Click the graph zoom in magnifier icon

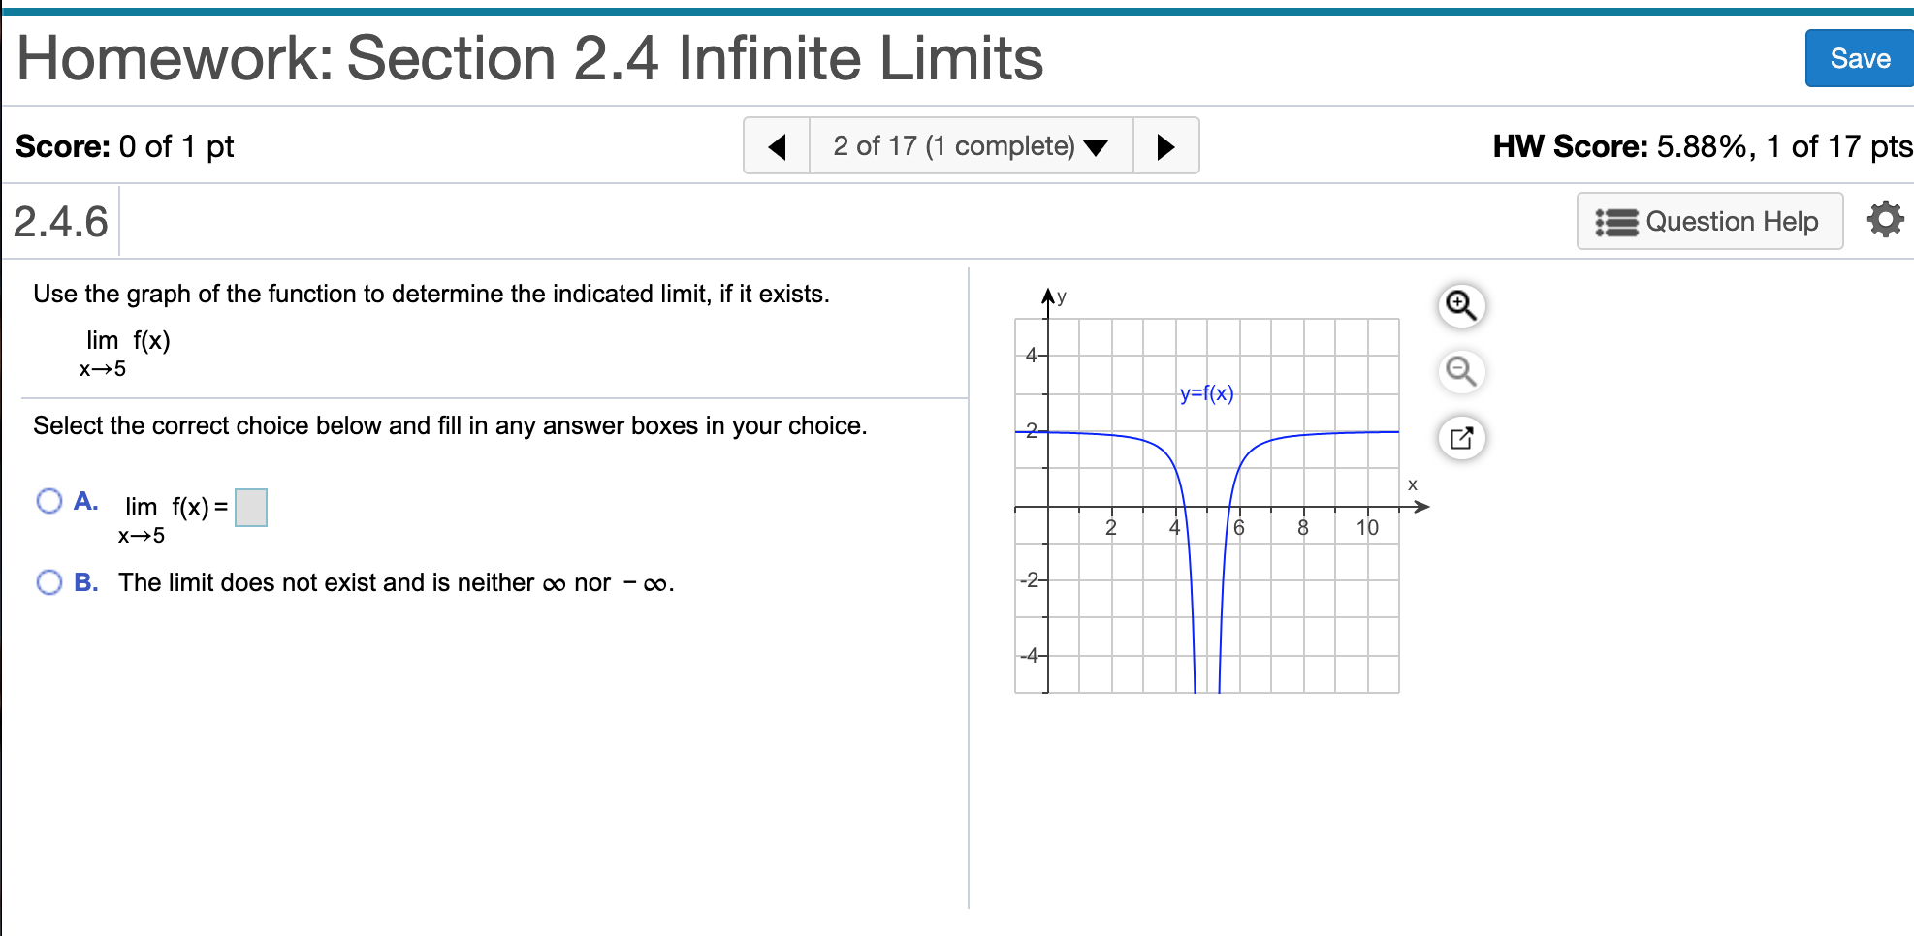click(x=1461, y=305)
